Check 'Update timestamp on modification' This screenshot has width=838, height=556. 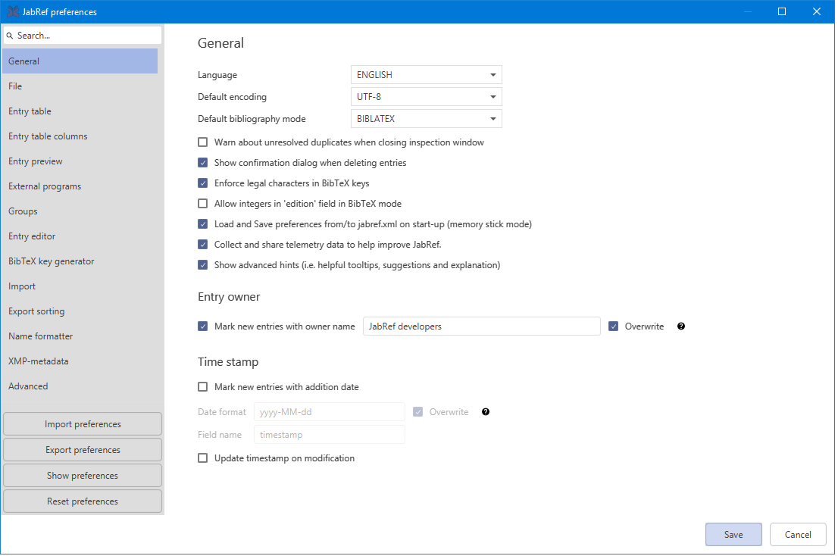pos(202,458)
